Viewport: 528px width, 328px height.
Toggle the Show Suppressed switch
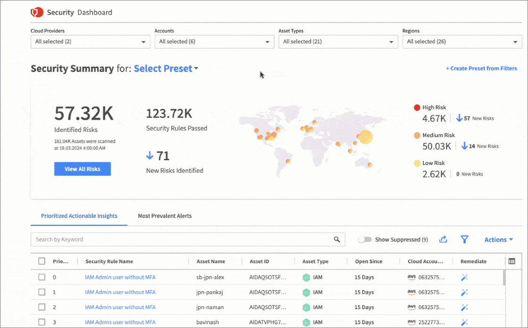(x=364, y=239)
